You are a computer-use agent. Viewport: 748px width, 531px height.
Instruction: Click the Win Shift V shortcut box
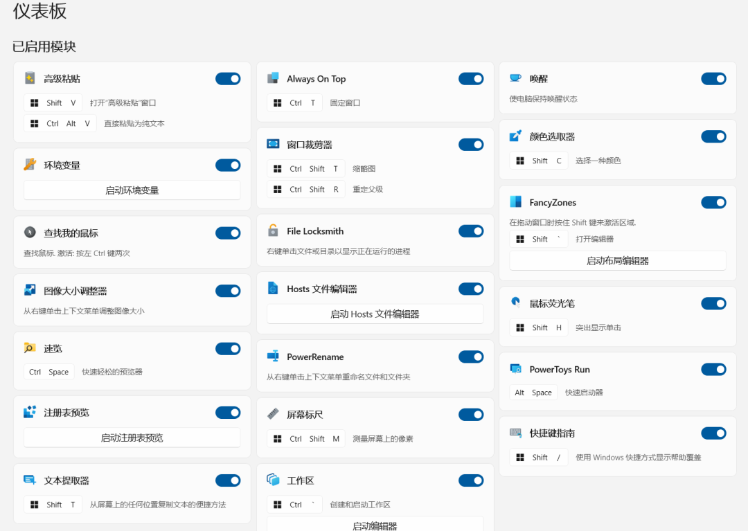point(53,103)
